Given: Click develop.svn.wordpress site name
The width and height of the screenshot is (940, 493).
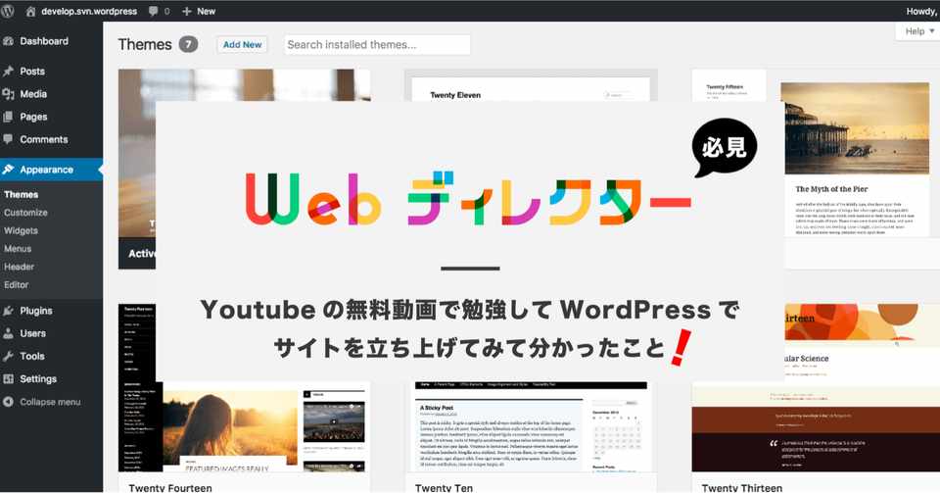Looking at the screenshot, I should click(89, 11).
